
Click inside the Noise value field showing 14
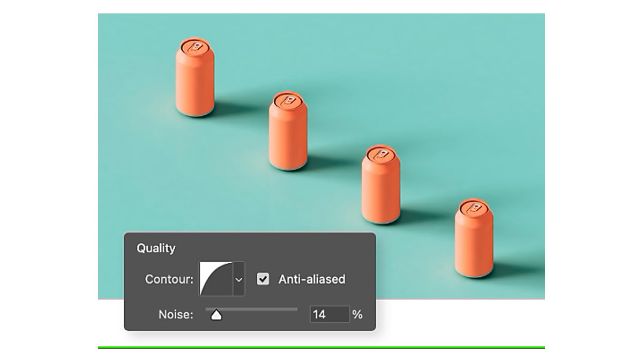point(330,314)
